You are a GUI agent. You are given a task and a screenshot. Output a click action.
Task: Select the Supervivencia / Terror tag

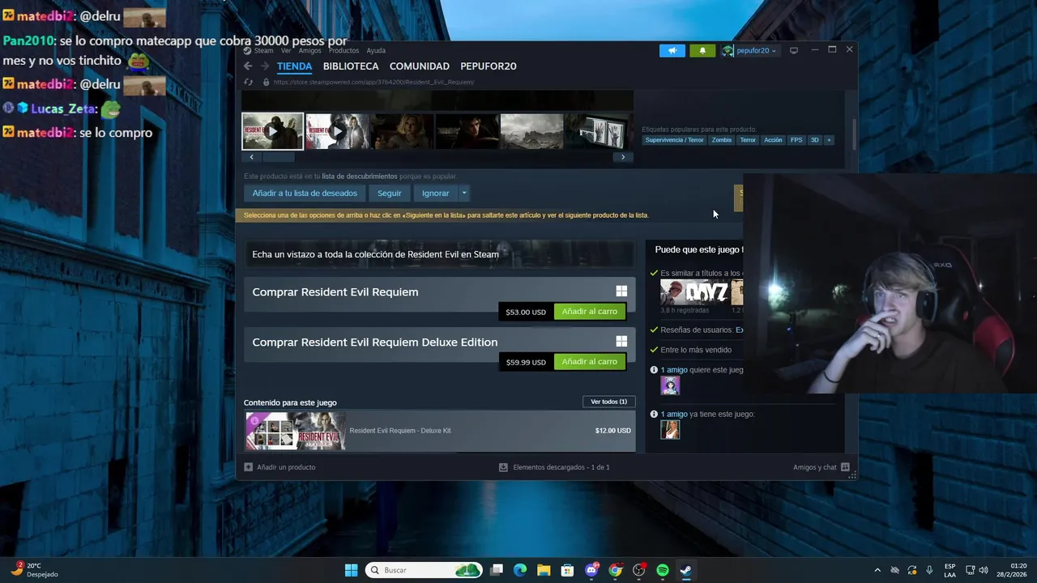click(x=674, y=140)
